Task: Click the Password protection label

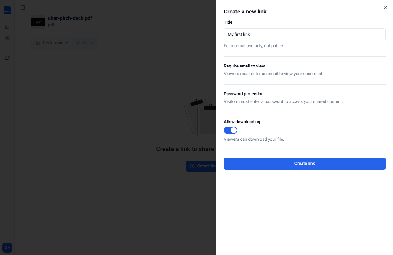Action: point(243,94)
